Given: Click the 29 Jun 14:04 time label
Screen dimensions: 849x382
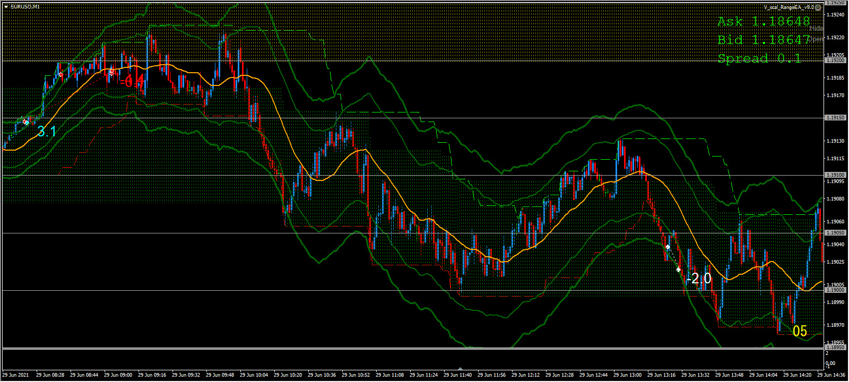Looking at the screenshot, I should [763, 375].
